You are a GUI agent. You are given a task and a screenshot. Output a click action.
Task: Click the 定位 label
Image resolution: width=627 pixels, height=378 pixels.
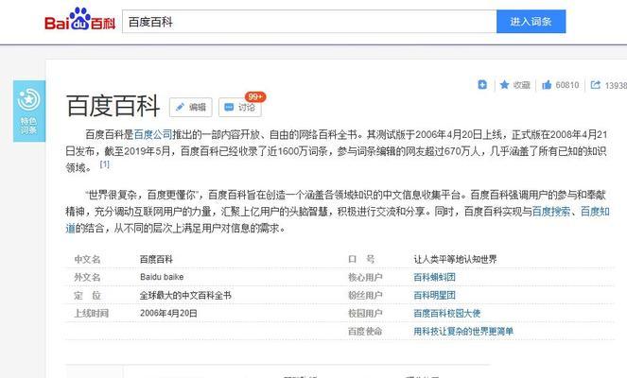click(x=87, y=295)
